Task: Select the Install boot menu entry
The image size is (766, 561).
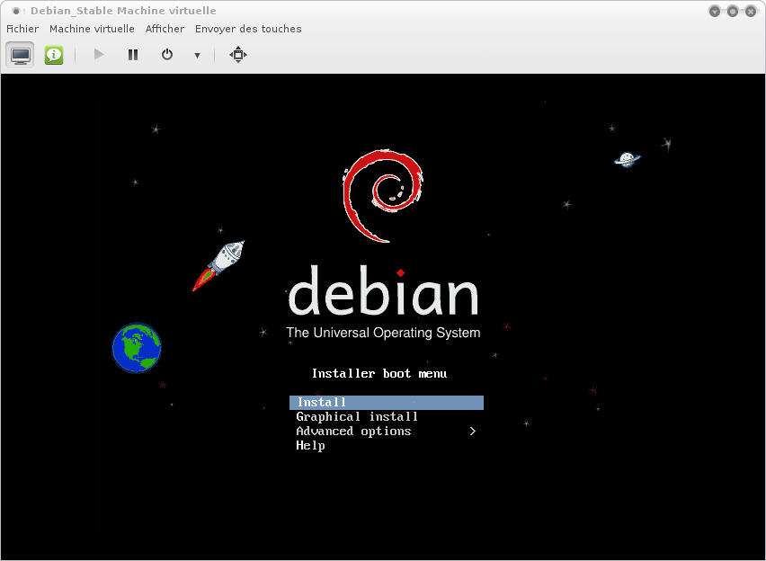Action: [x=386, y=403]
